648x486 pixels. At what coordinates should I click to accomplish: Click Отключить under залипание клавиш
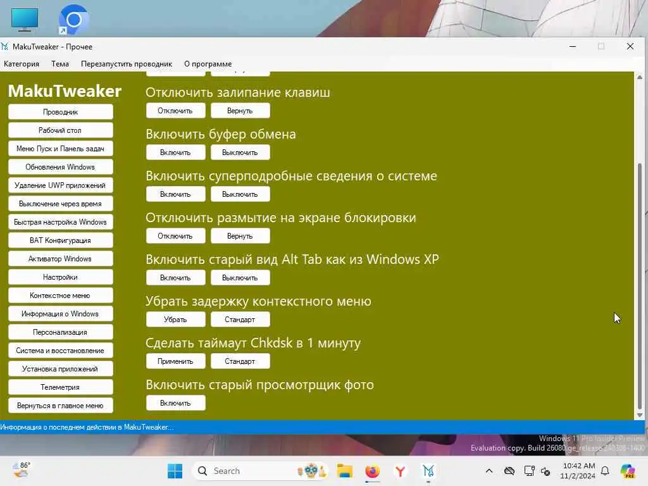(176, 111)
